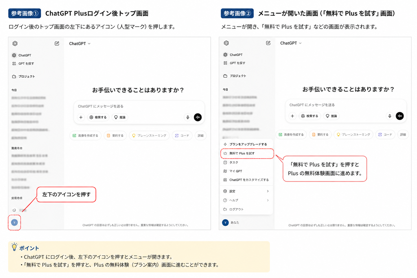The width and height of the screenshot is (417, 278).
Task: Select 無料で Plus を試す in the menu
Action: point(247,153)
